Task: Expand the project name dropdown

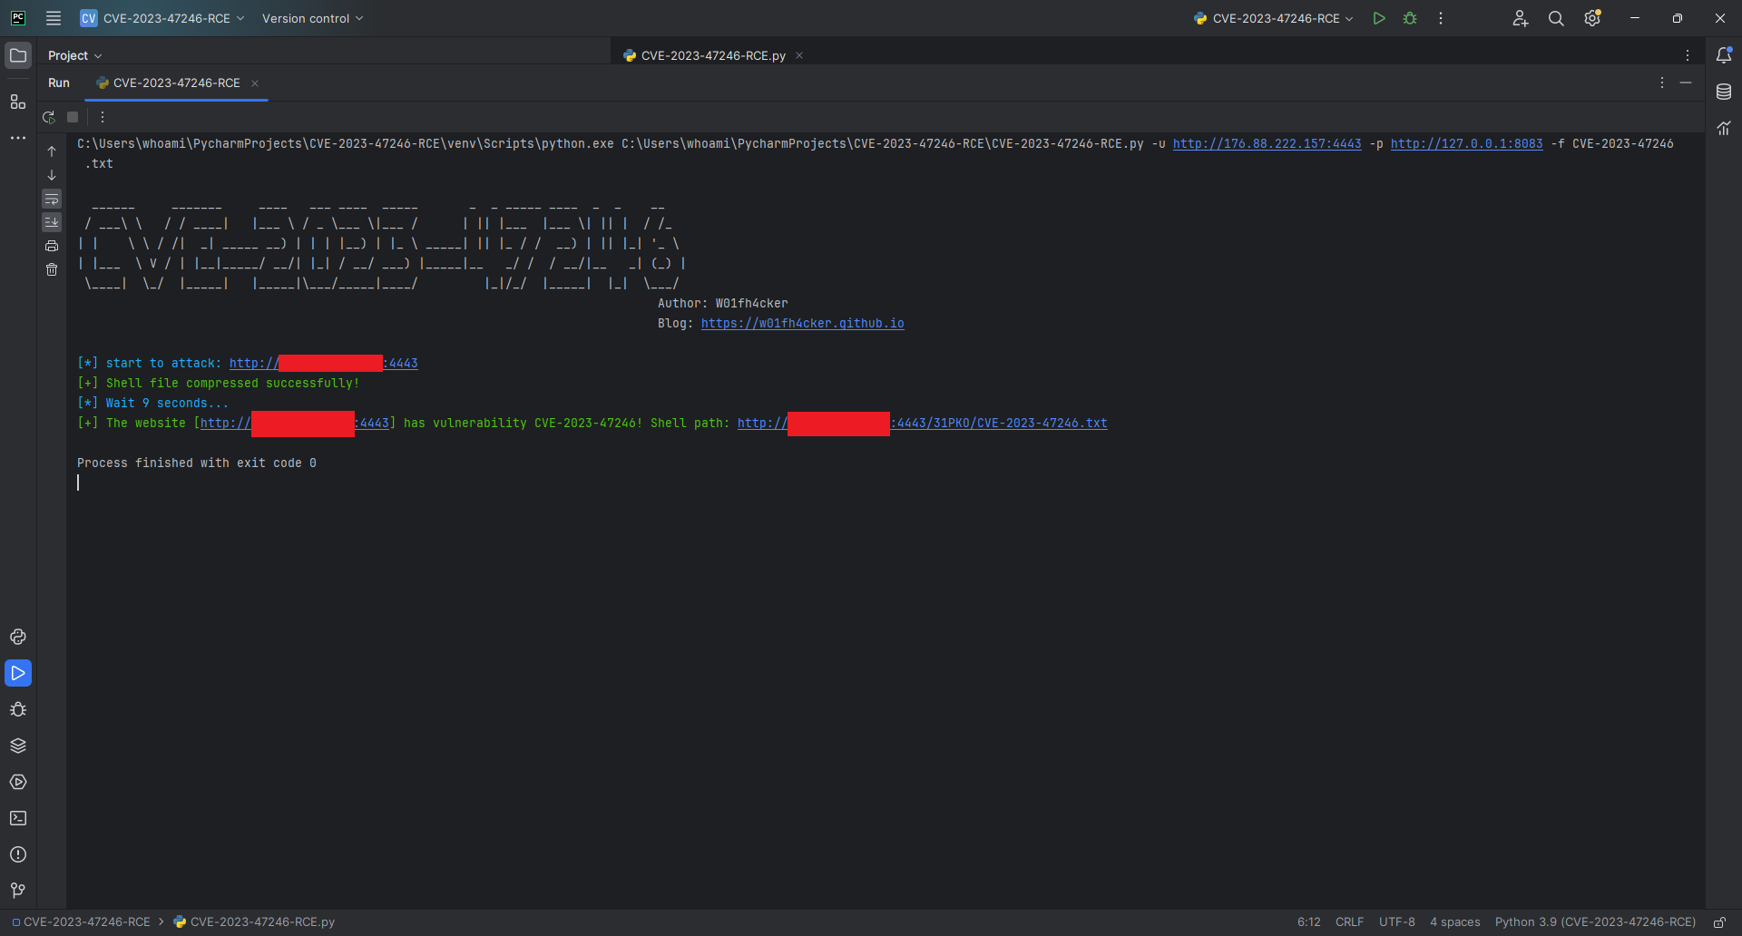Action: pyautogui.click(x=162, y=18)
